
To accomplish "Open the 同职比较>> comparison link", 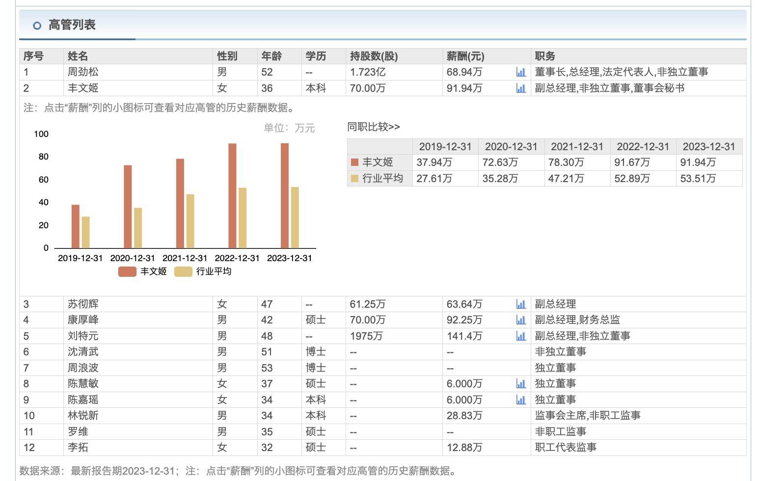I will pyautogui.click(x=374, y=127).
